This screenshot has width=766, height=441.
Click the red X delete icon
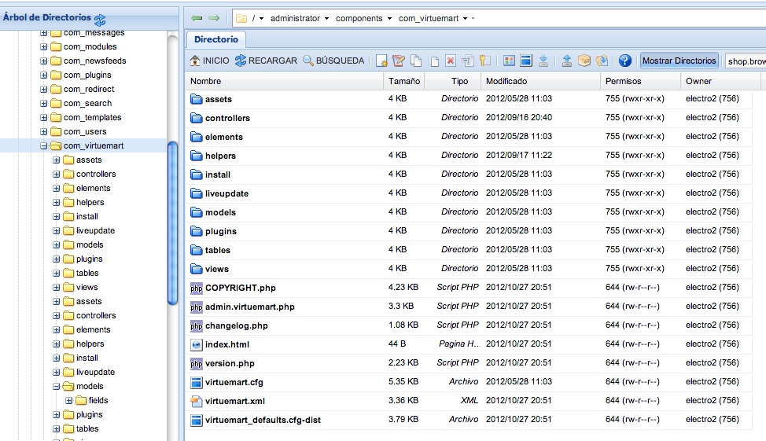(451, 61)
